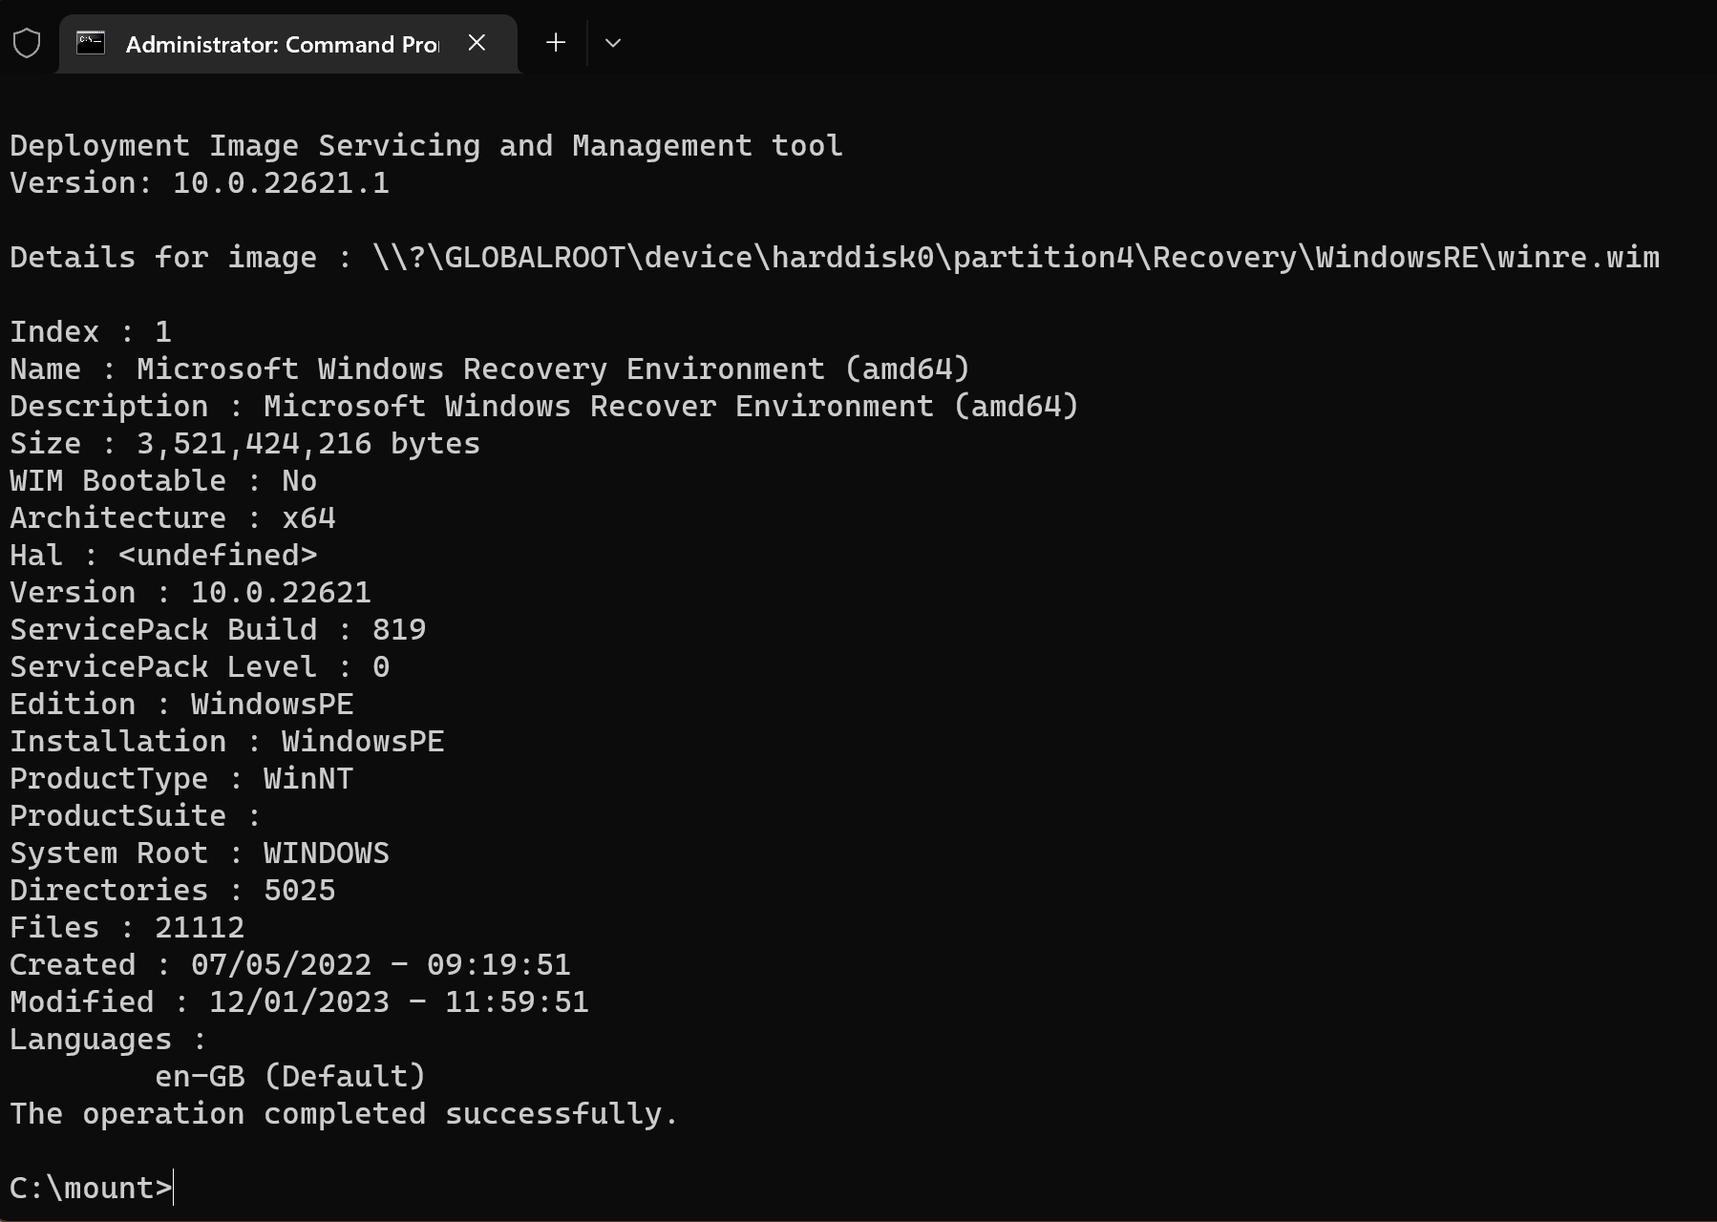Click the 'Languages :' line
The height and width of the screenshot is (1222, 1717).
click(108, 1040)
